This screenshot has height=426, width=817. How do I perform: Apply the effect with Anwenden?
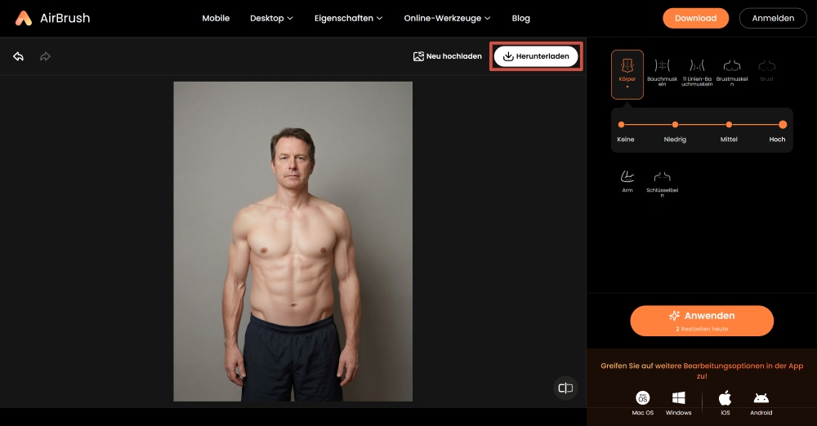702,320
